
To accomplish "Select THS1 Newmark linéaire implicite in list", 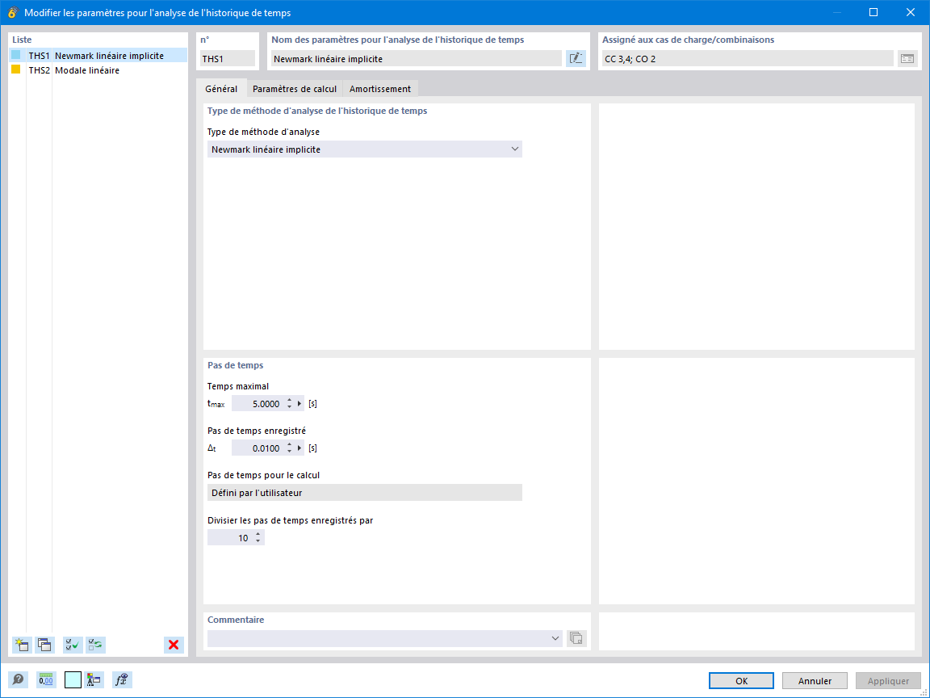I will tap(98, 56).
